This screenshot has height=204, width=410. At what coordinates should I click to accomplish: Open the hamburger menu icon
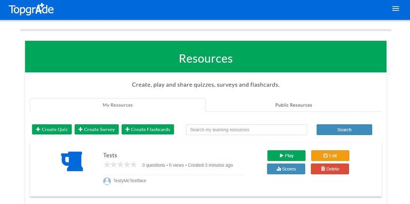point(396,8)
